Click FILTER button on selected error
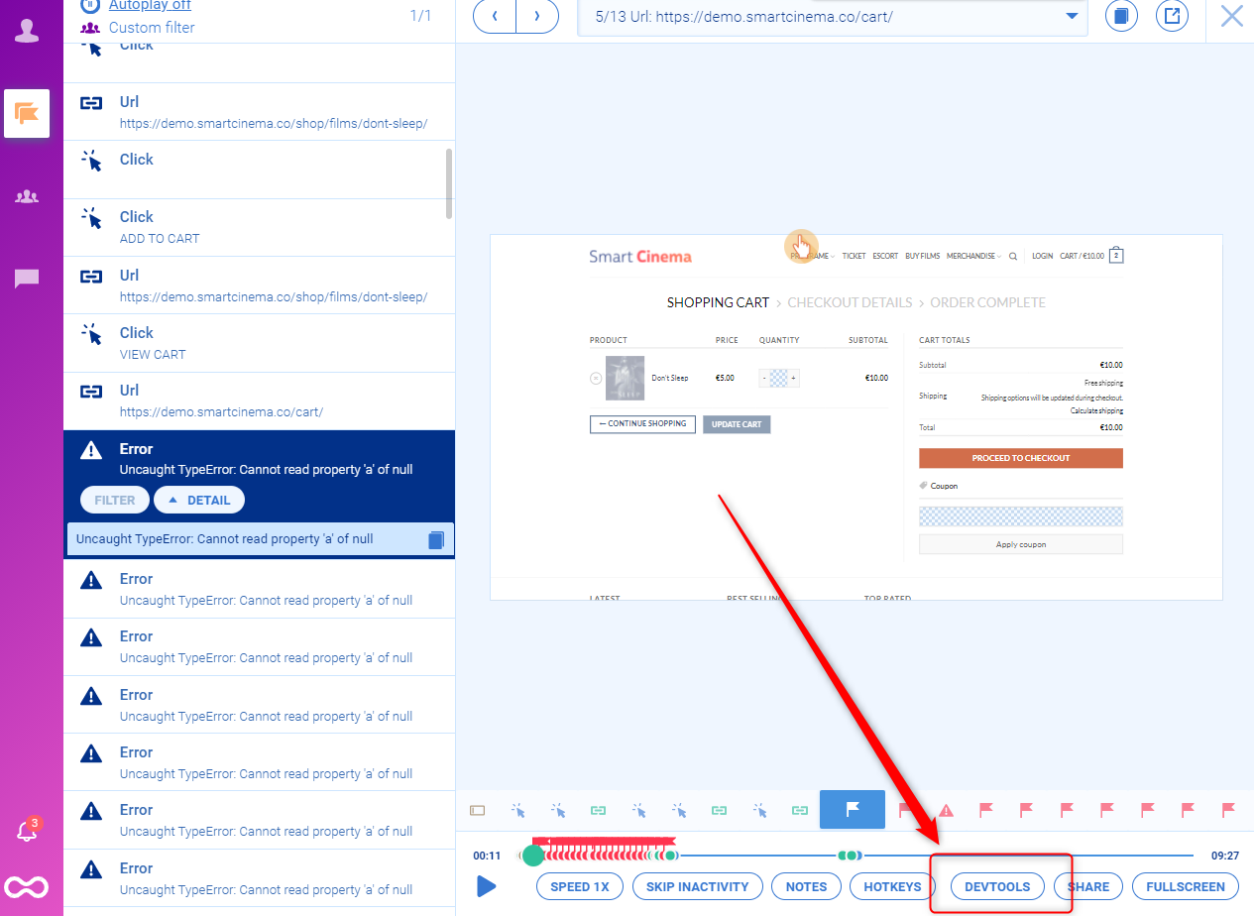The image size is (1254, 916). (x=115, y=501)
